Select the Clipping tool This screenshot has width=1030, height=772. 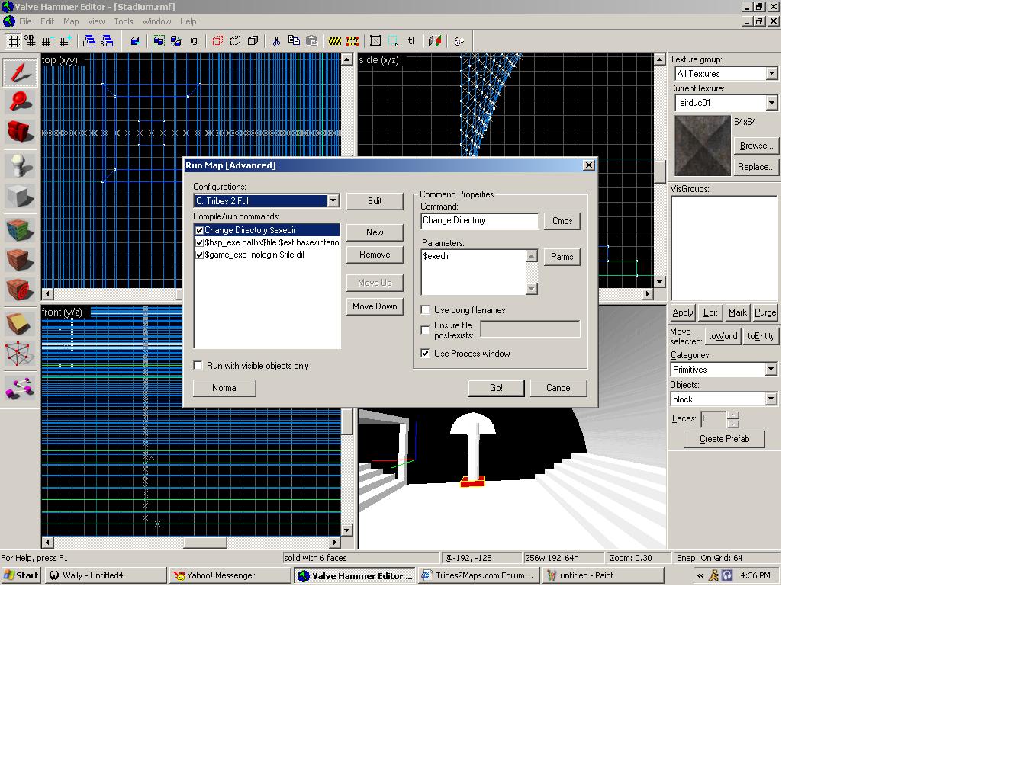pyautogui.click(x=20, y=324)
